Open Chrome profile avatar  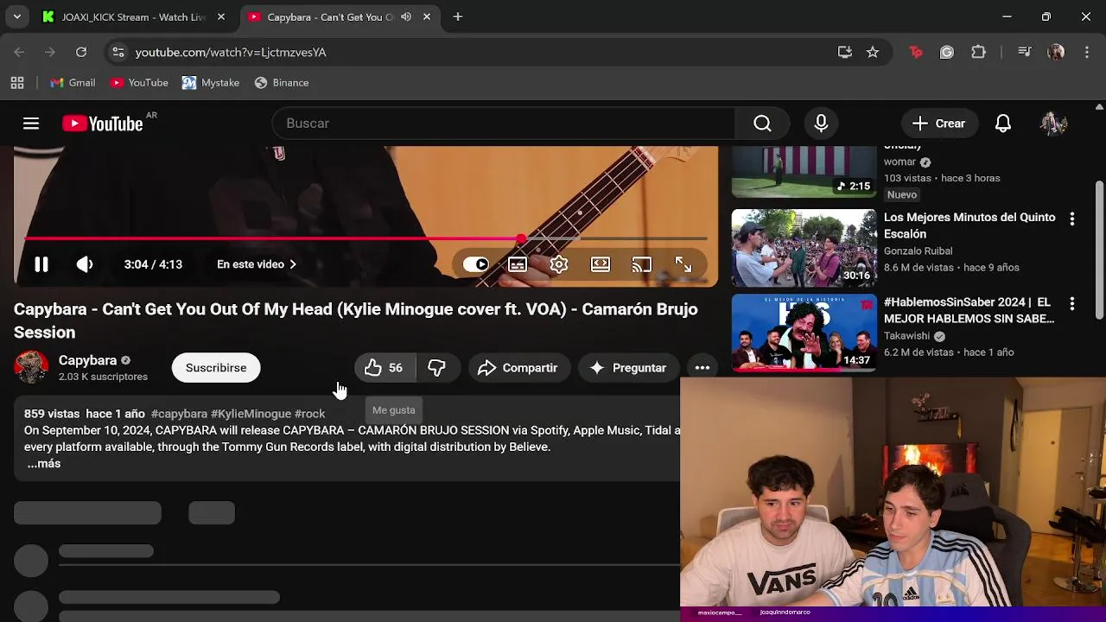point(1056,53)
